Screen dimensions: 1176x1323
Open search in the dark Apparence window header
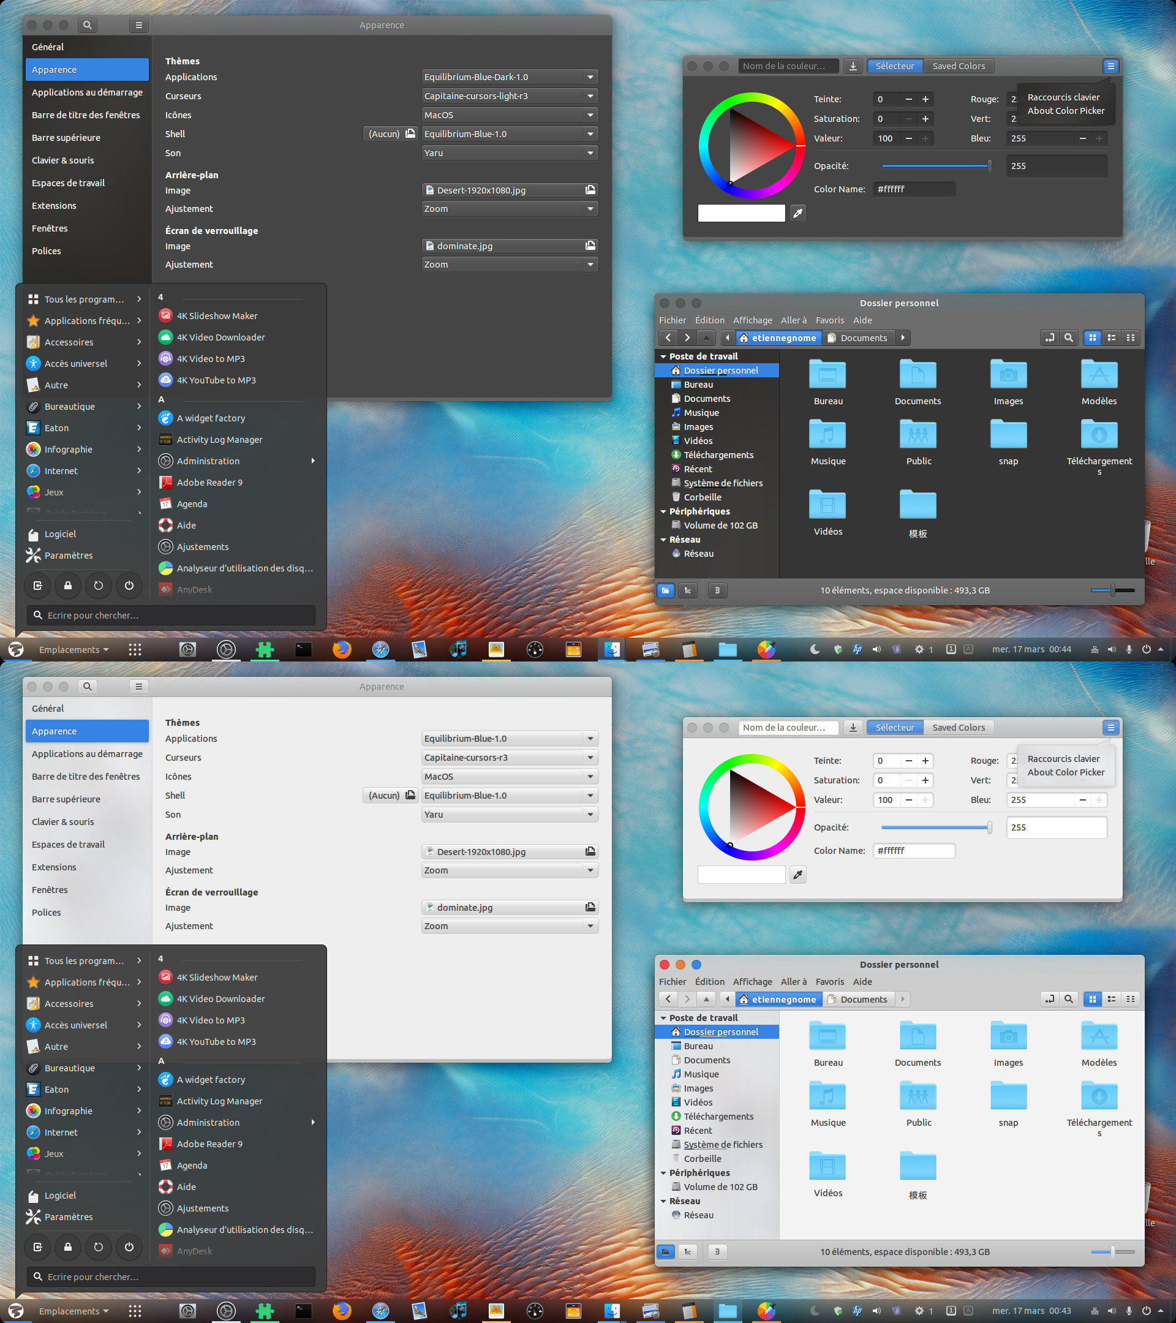coord(88,25)
